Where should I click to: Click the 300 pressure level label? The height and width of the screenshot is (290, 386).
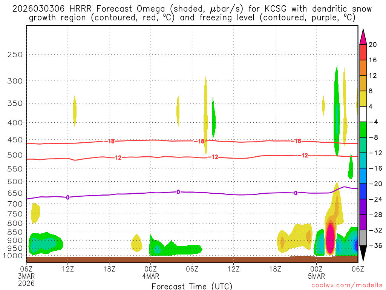click(15, 81)
